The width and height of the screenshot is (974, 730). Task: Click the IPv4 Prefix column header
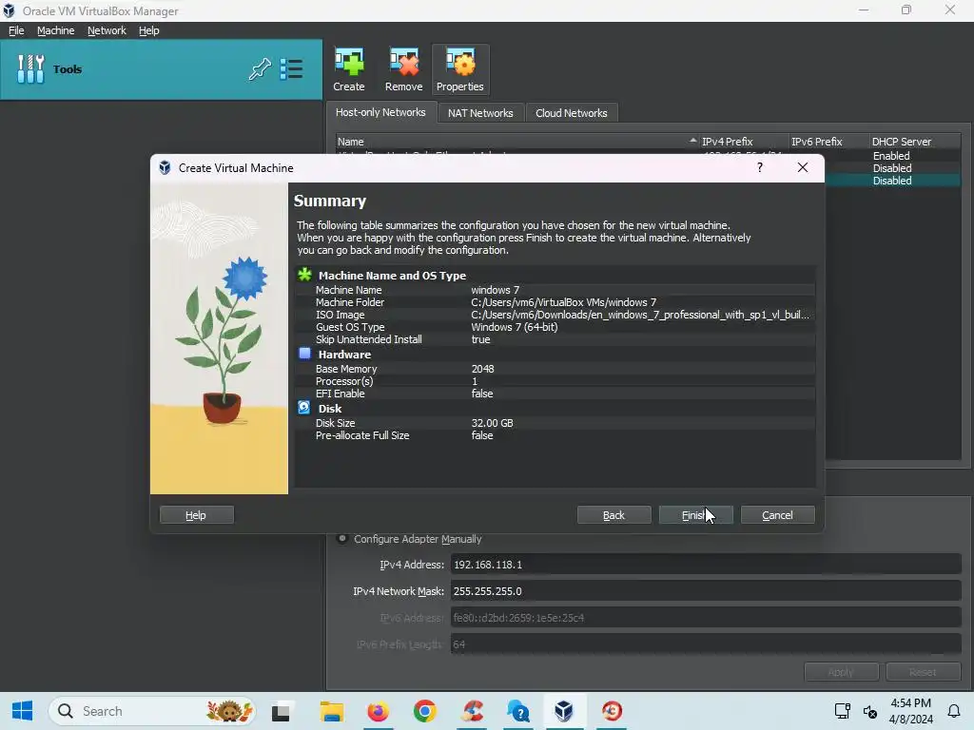click(742, 142)
